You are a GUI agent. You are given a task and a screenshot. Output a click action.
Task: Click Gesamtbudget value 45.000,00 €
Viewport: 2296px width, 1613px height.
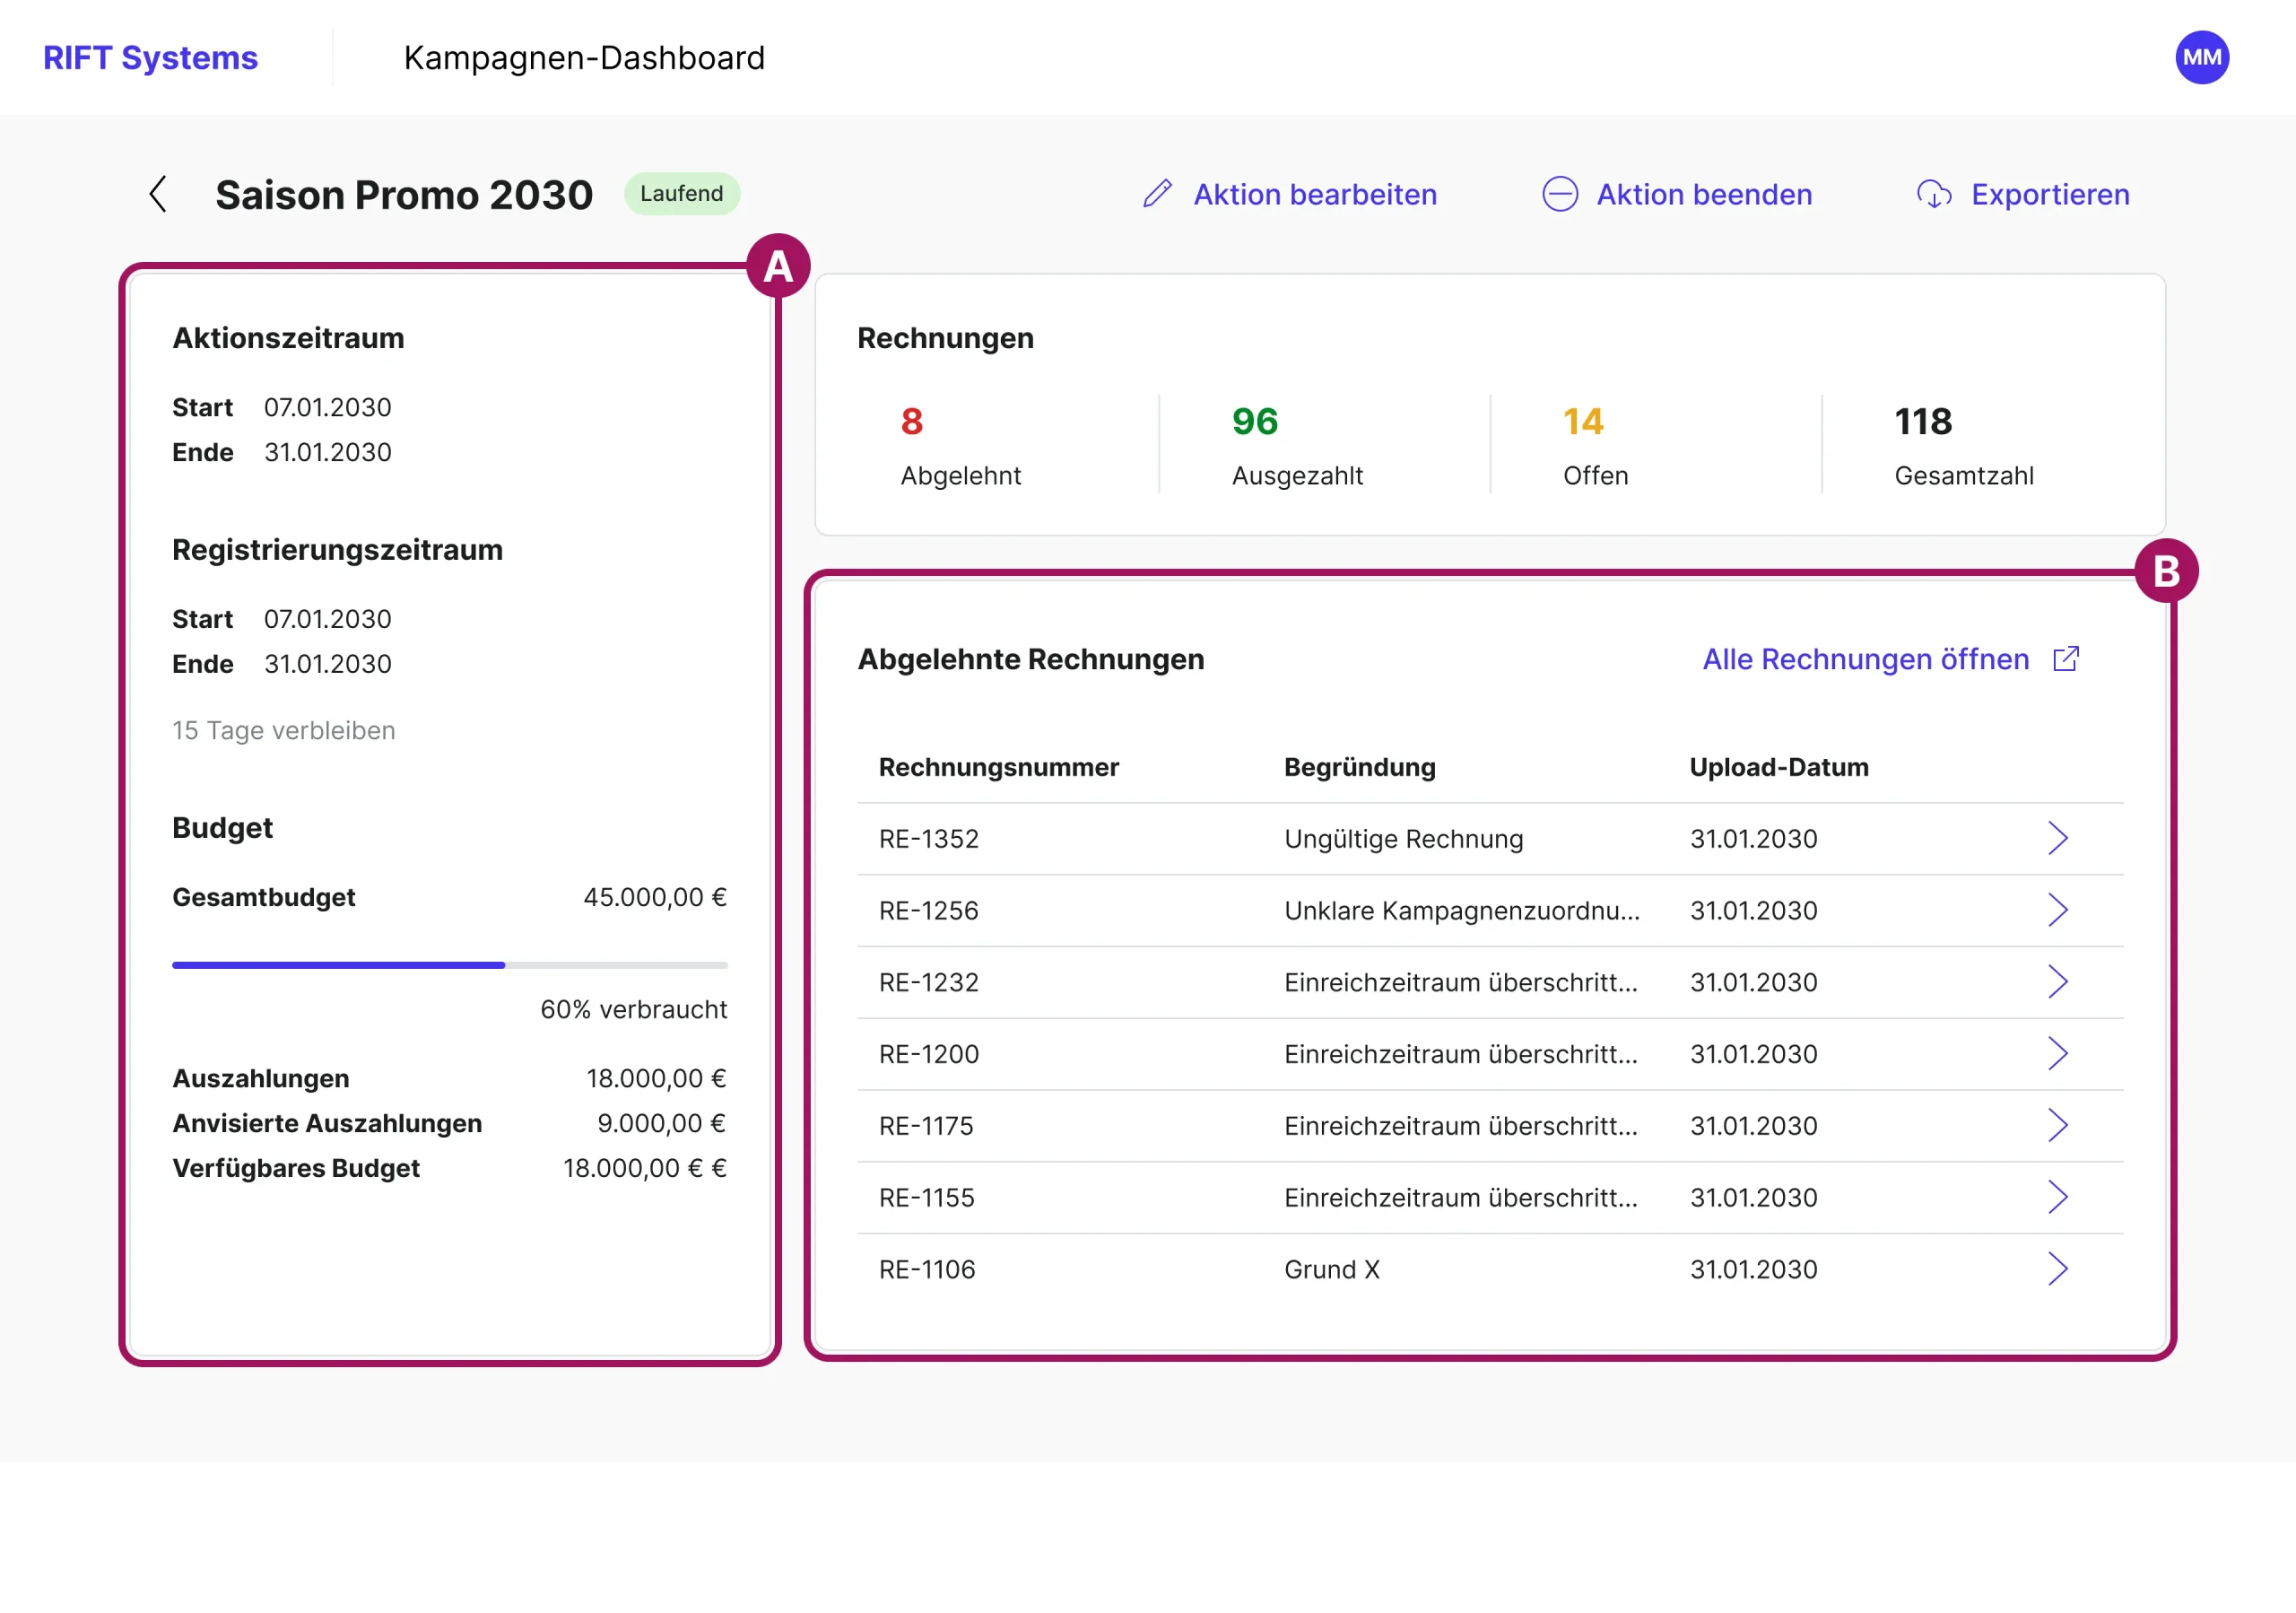click(x=655, y=897)
